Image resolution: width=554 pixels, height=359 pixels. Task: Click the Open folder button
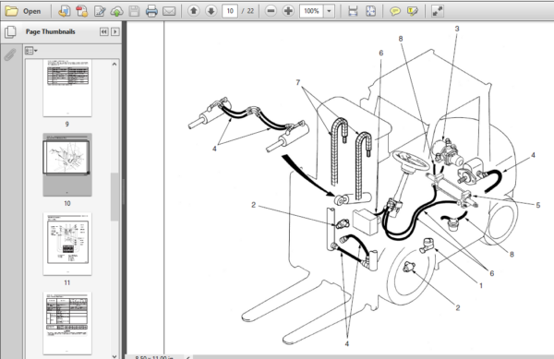point(23,11)
